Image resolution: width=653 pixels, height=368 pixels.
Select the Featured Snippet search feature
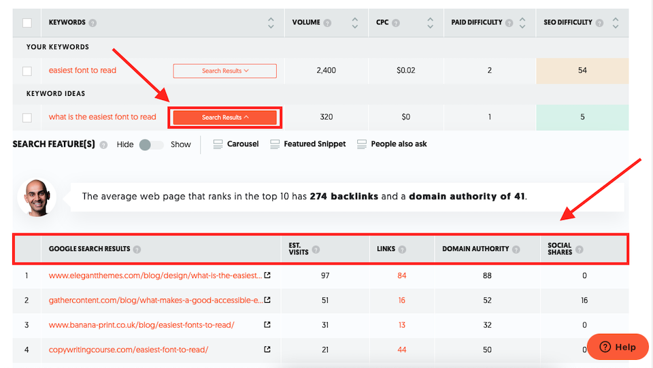tap(308, 144)
